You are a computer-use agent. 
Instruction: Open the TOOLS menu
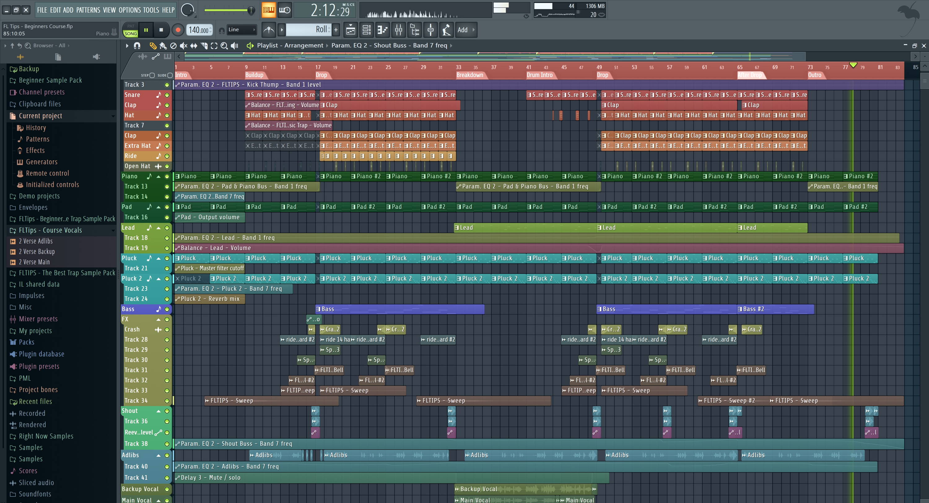coord(151,10)
